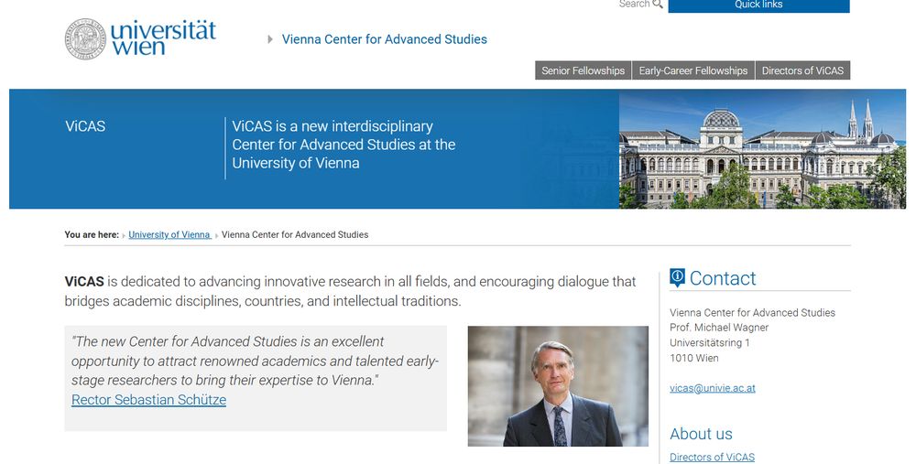Open the Early-Career Fellowships tab
The image size is (916, 464).
click(693, 70)
